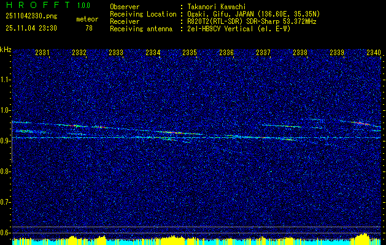386x245 pixels.
Task: Click the kHz axis unit label
Action: (6, 50)
